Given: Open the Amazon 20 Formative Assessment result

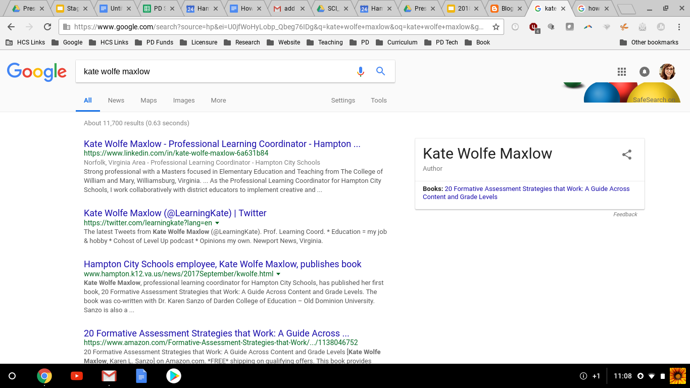Looking at the screenshot, I should [216, 333].
